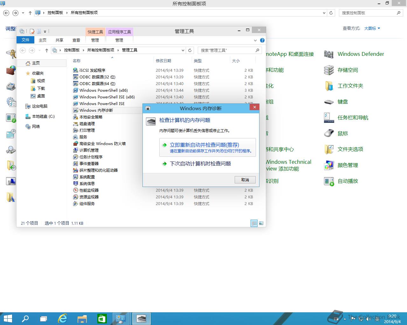Screen dimensions: 407x325
Task: Open Windows Start button
Action: tap(8, 318)
